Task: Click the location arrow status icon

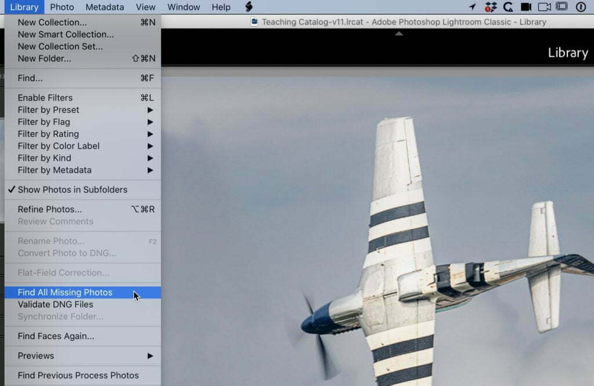Action: pos(472,7)
